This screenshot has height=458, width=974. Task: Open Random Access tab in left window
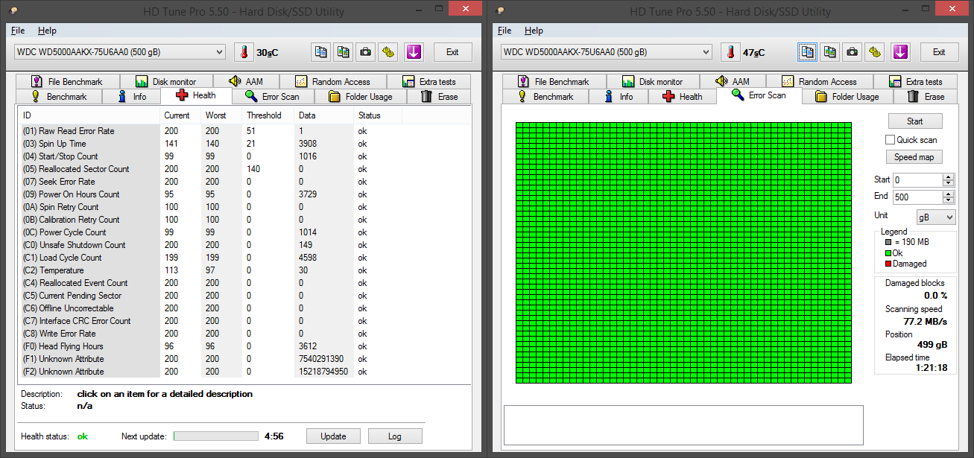[x=332, y=81]
